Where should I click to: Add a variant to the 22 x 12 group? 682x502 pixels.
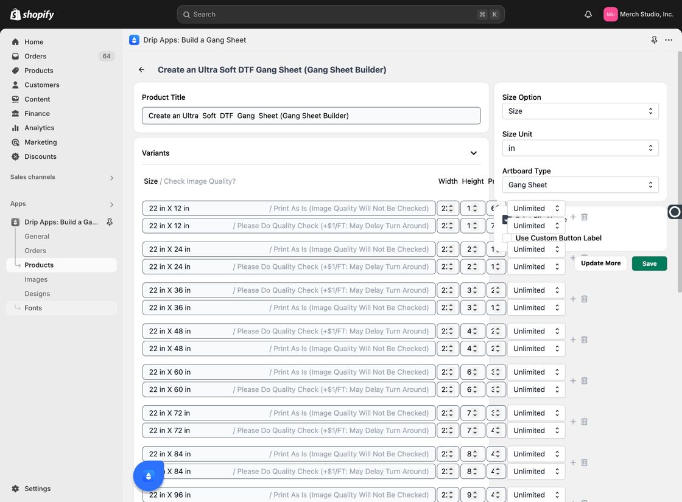point(573,217)
